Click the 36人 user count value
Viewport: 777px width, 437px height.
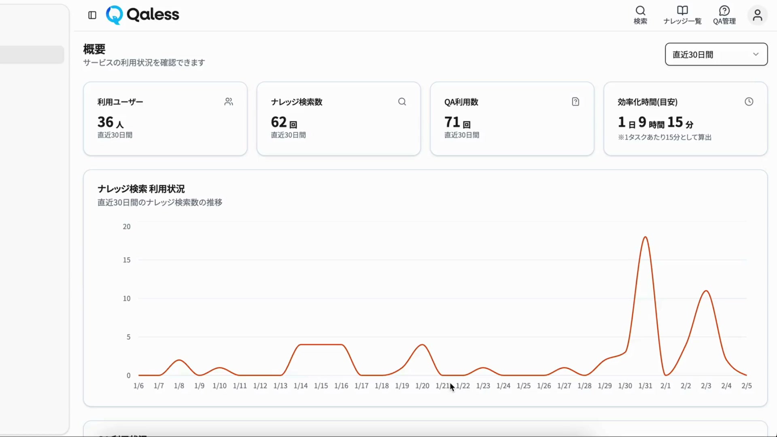(110, 122)
